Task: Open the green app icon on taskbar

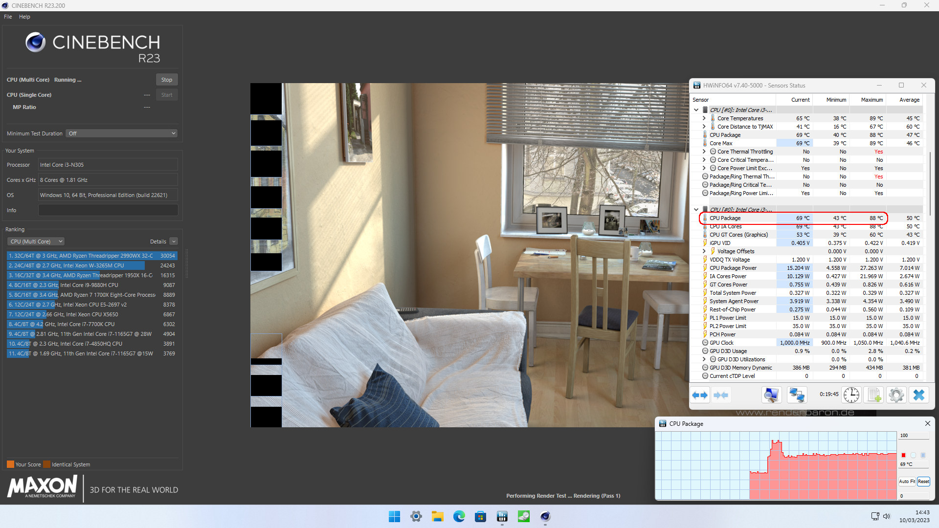Action: click(524, 516)
